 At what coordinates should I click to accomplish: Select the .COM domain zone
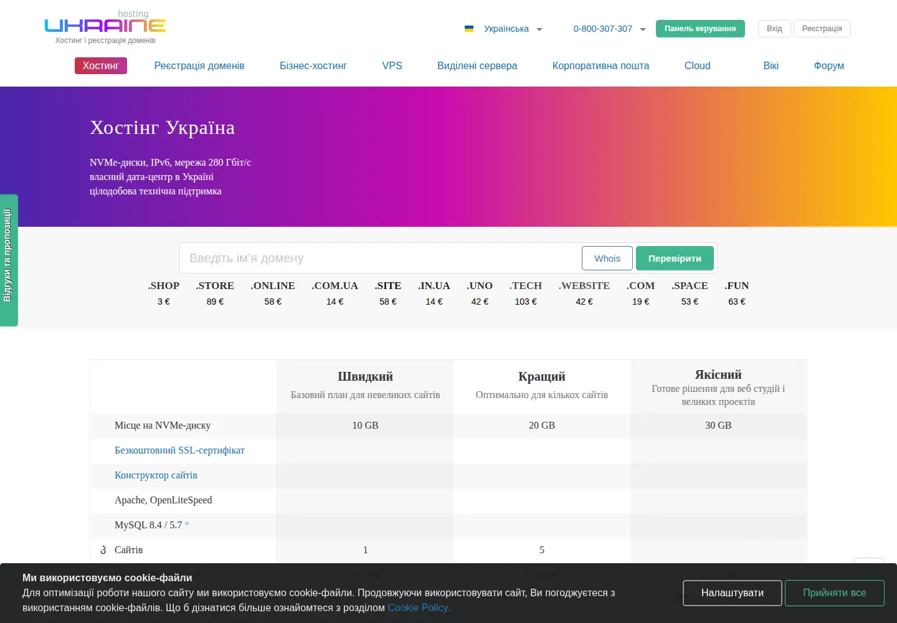pyautogui.click(x=641, y=285)
